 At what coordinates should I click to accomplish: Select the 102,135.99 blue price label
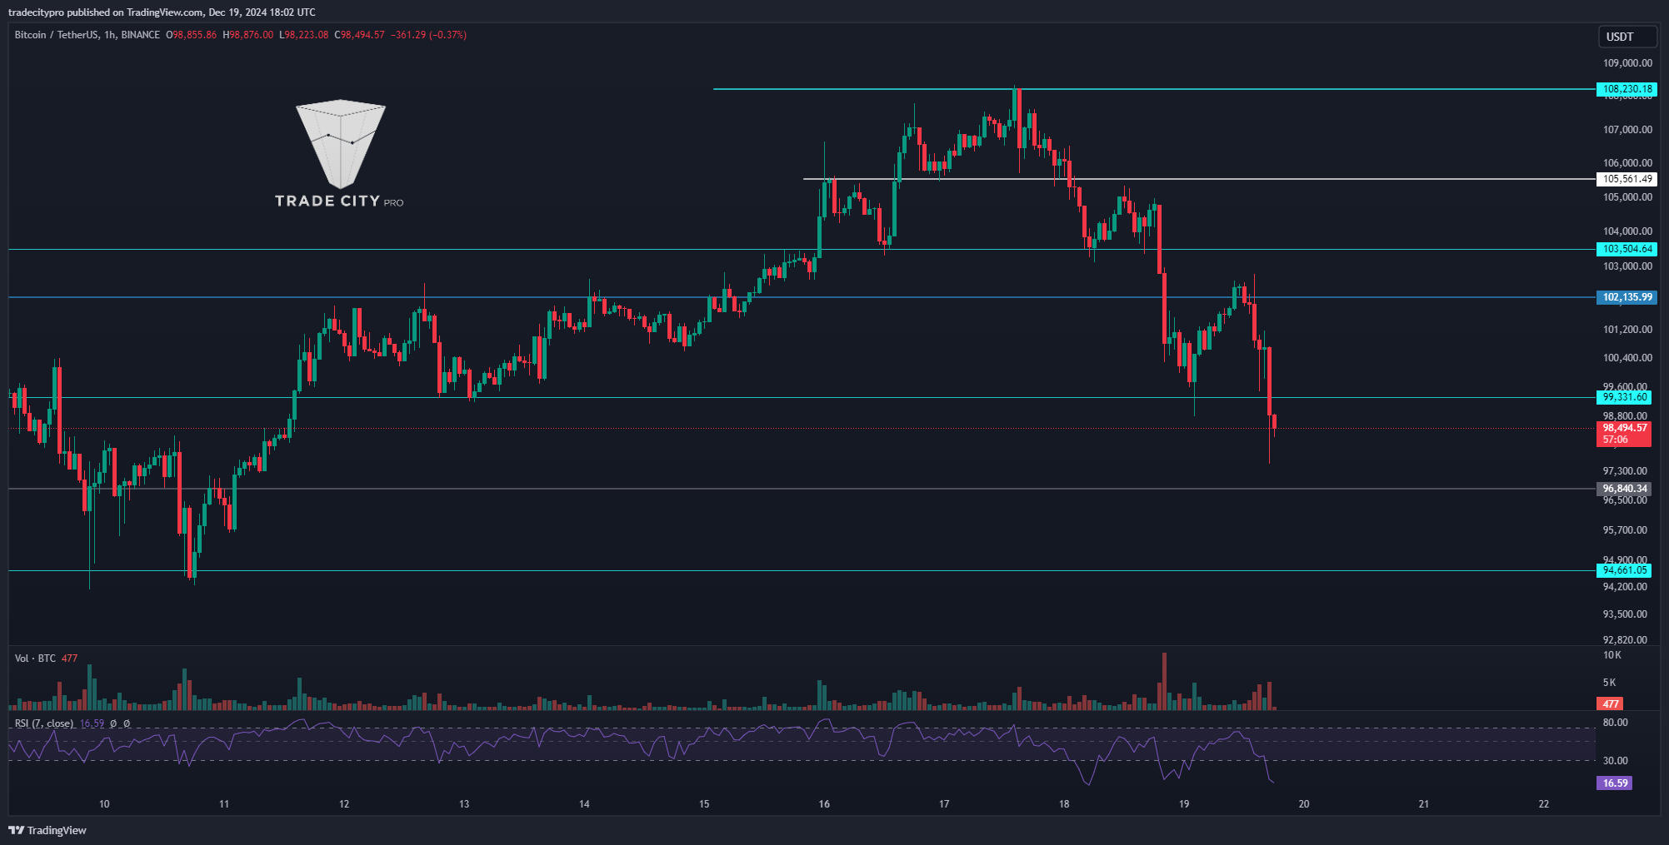[1627, 297]
